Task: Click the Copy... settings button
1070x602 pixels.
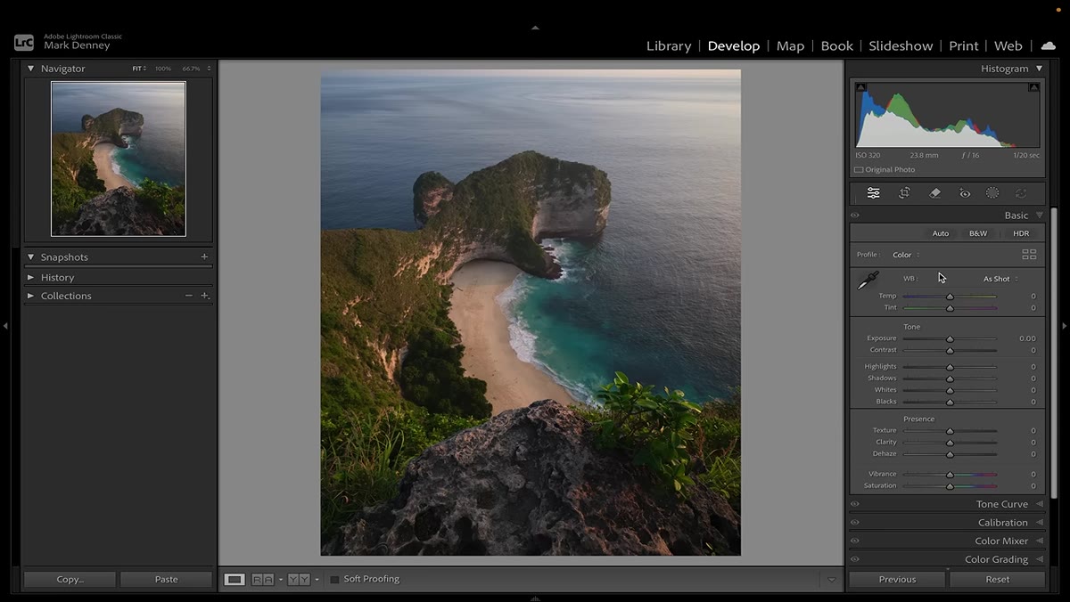Action: [70, 580]
